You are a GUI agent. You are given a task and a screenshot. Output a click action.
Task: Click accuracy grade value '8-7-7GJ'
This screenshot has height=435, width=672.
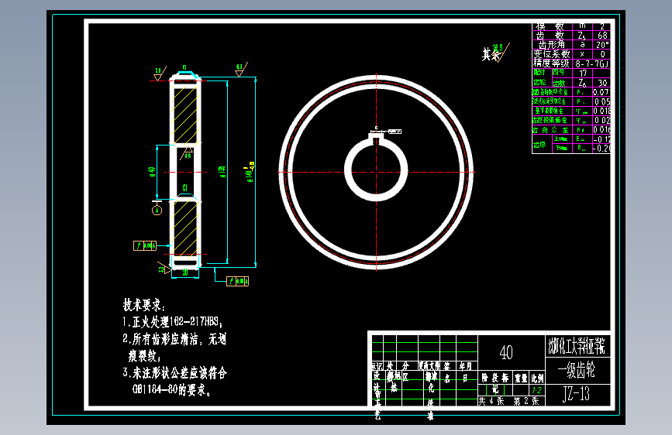592,63
